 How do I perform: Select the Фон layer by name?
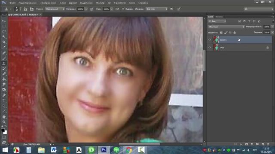point(222,47)
